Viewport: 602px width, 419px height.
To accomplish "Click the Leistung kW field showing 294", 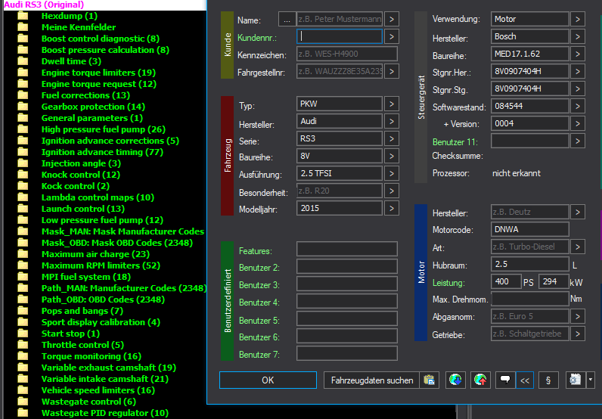I will tap(554, 281).
